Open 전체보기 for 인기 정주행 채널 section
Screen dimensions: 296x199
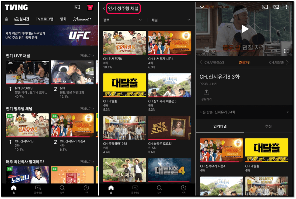pyautogui.click(x=87, y=109)
